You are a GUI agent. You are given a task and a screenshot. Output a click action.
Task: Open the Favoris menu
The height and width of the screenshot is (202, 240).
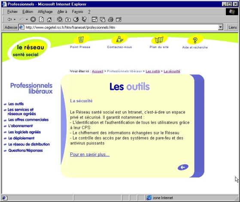click(x=77, y=12)
